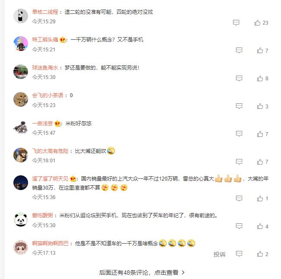Open reply box for 球迷鱼海水's comment
Screen dimensions: 281x279
pyautogui.click(x=239, y=78)
